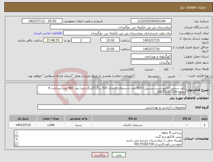Click the دستمال کاغذی item name cell

click(x=133, y=125)
